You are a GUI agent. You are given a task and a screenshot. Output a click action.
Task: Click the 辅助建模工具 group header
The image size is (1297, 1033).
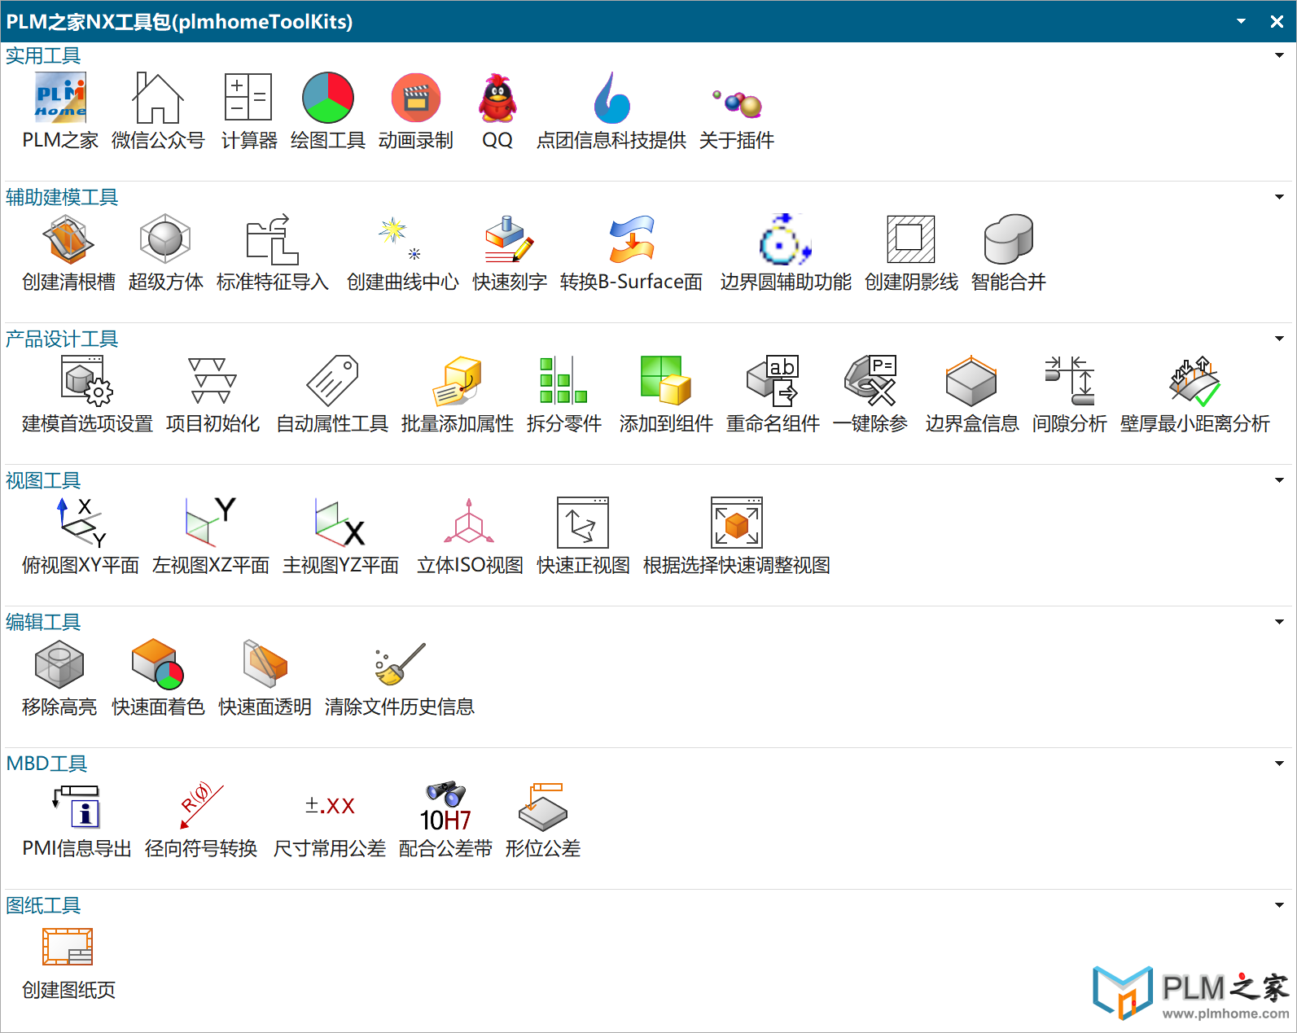click(62, 198)
